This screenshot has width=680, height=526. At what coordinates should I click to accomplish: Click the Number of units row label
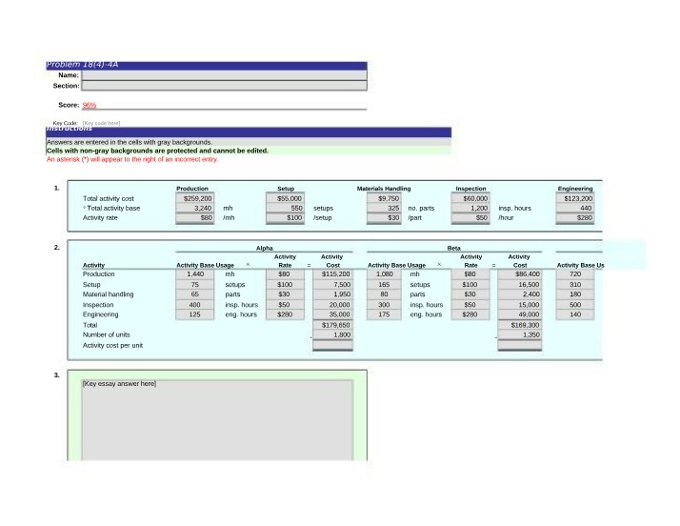107,334
